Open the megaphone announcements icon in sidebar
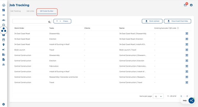The width and height of the screenshot is (198, 107). (4, 50)
